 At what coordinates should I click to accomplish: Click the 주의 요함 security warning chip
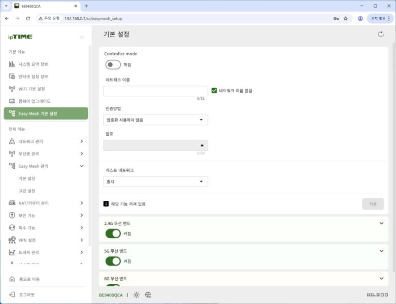click(x=49, y=18)
